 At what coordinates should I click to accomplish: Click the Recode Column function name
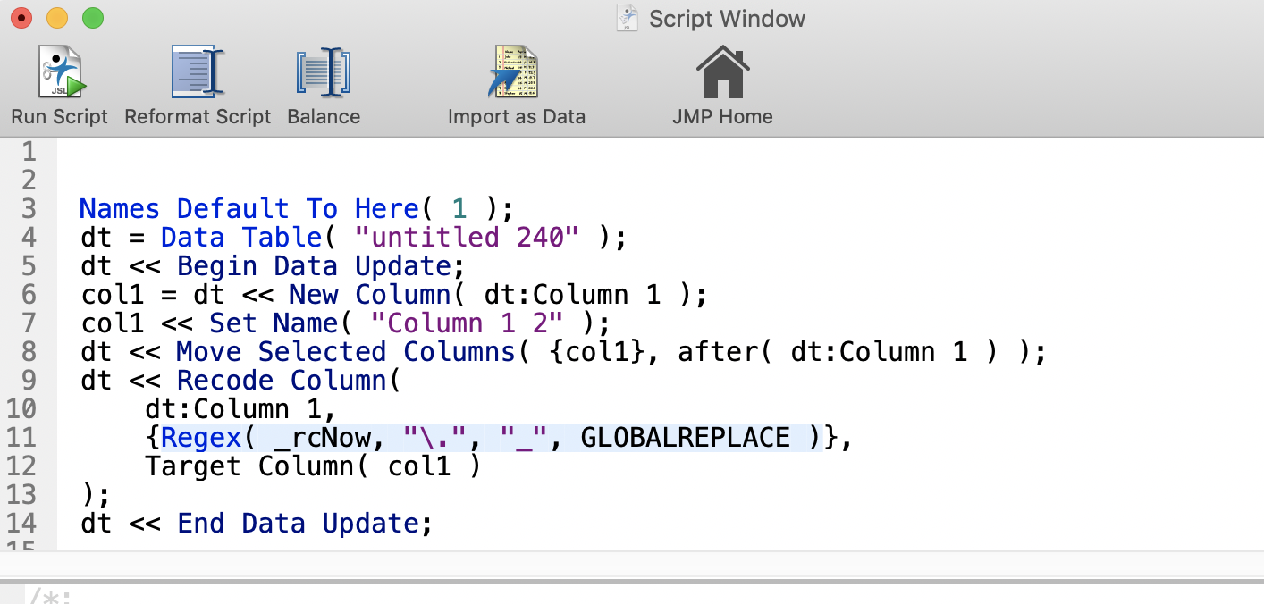(x=282, y=380)
